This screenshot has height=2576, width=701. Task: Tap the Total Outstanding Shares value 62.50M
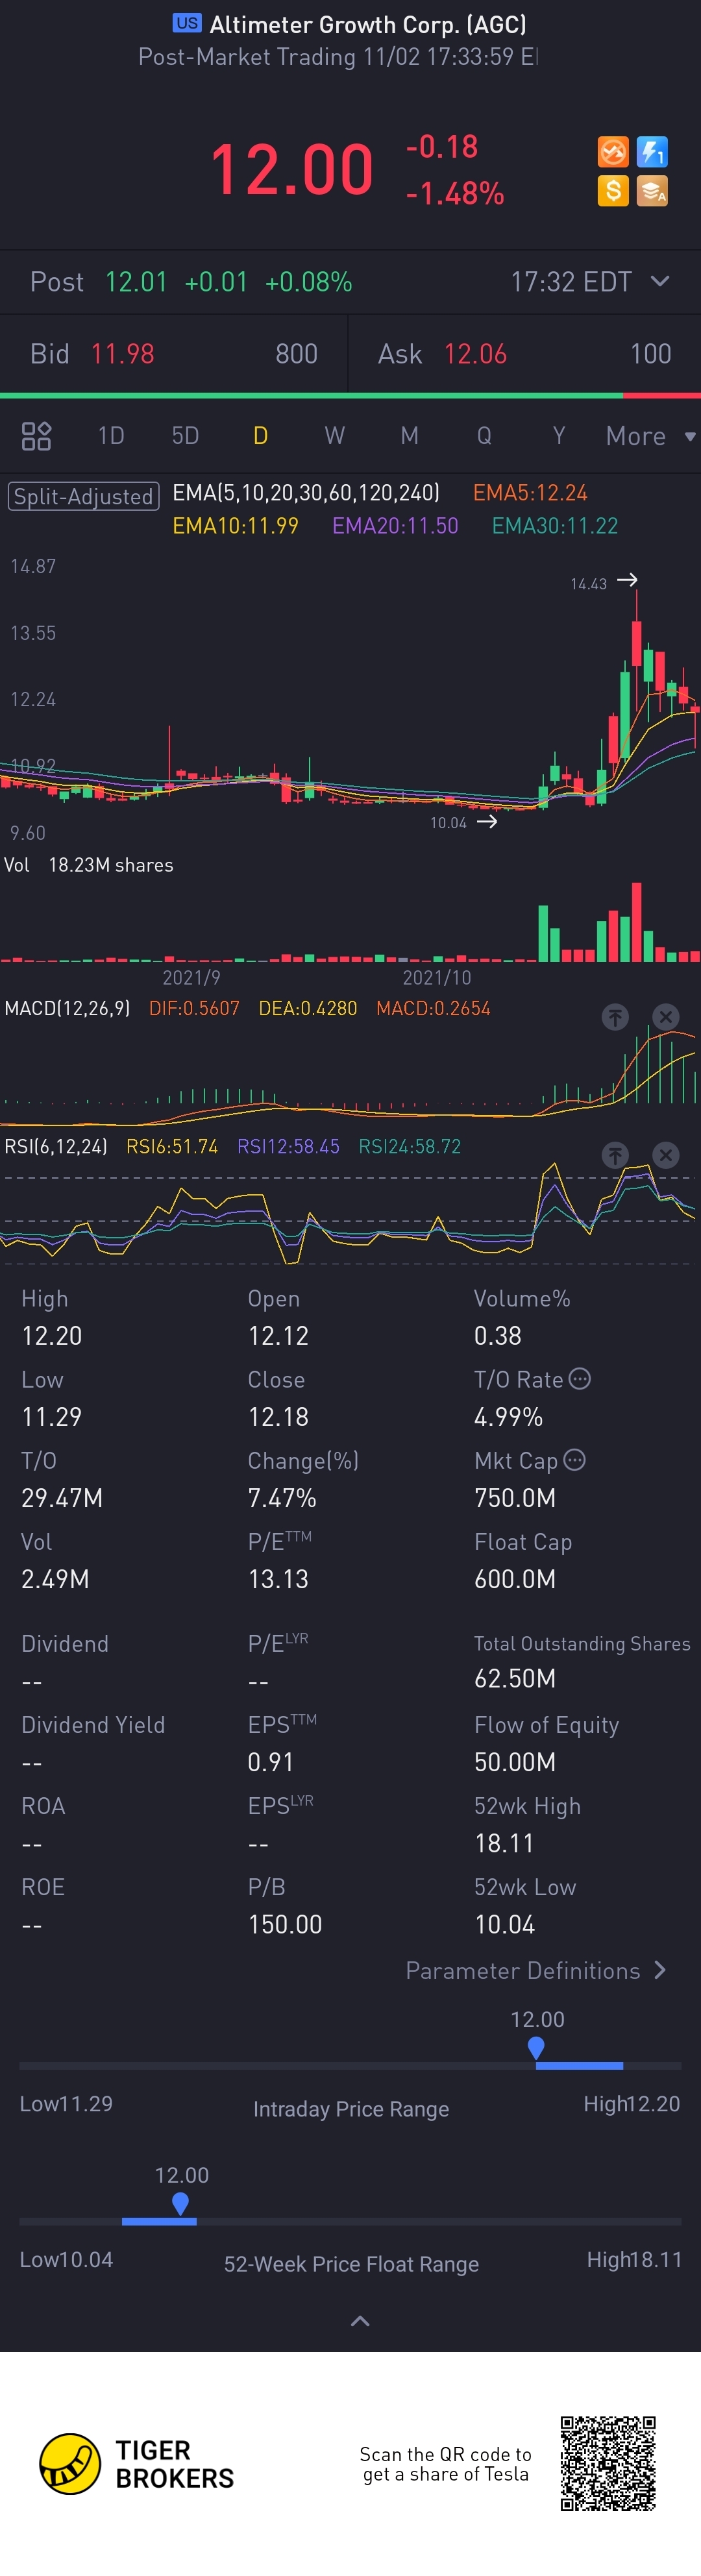tap(515, 1678)
